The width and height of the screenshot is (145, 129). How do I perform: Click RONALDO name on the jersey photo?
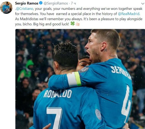[58, 94]
